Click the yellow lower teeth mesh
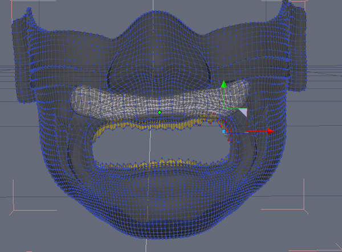This screenshot has height=252, width=342. [x=161, y=164]
